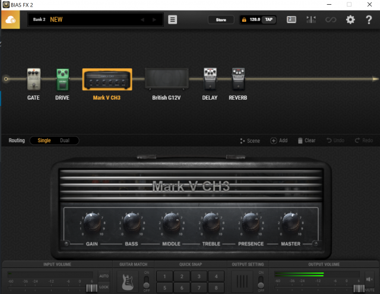Click the Output Setting cabinet icon
This screenshot has width=380, height=294.
coord(242,282)
